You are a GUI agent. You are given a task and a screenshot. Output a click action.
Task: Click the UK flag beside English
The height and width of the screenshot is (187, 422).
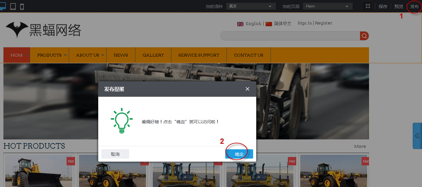(240, 24)
